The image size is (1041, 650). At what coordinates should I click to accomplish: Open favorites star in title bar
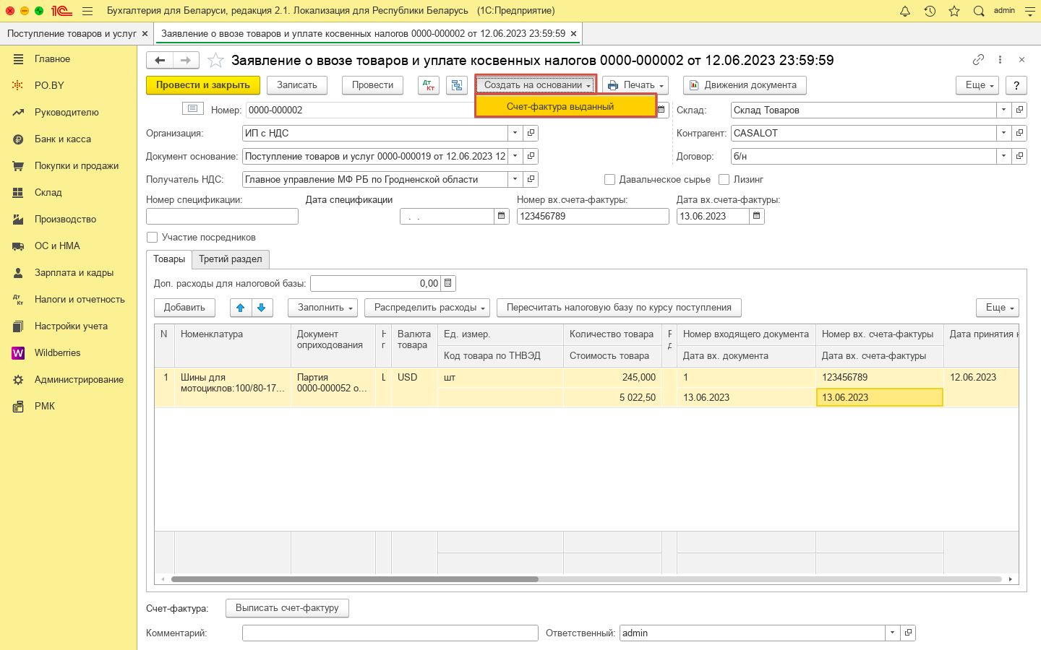954,11
